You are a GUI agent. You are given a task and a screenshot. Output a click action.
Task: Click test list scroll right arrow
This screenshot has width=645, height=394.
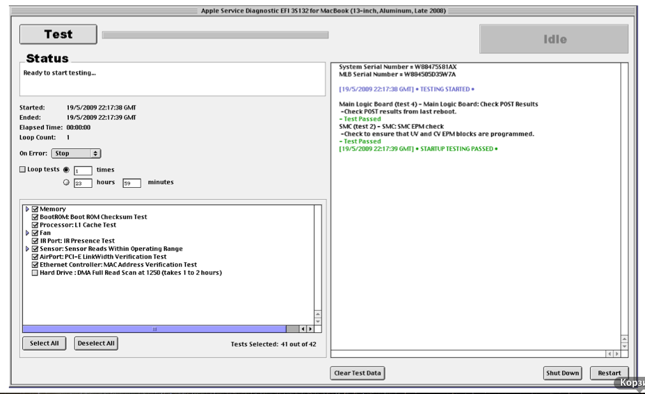coord(310,329)
